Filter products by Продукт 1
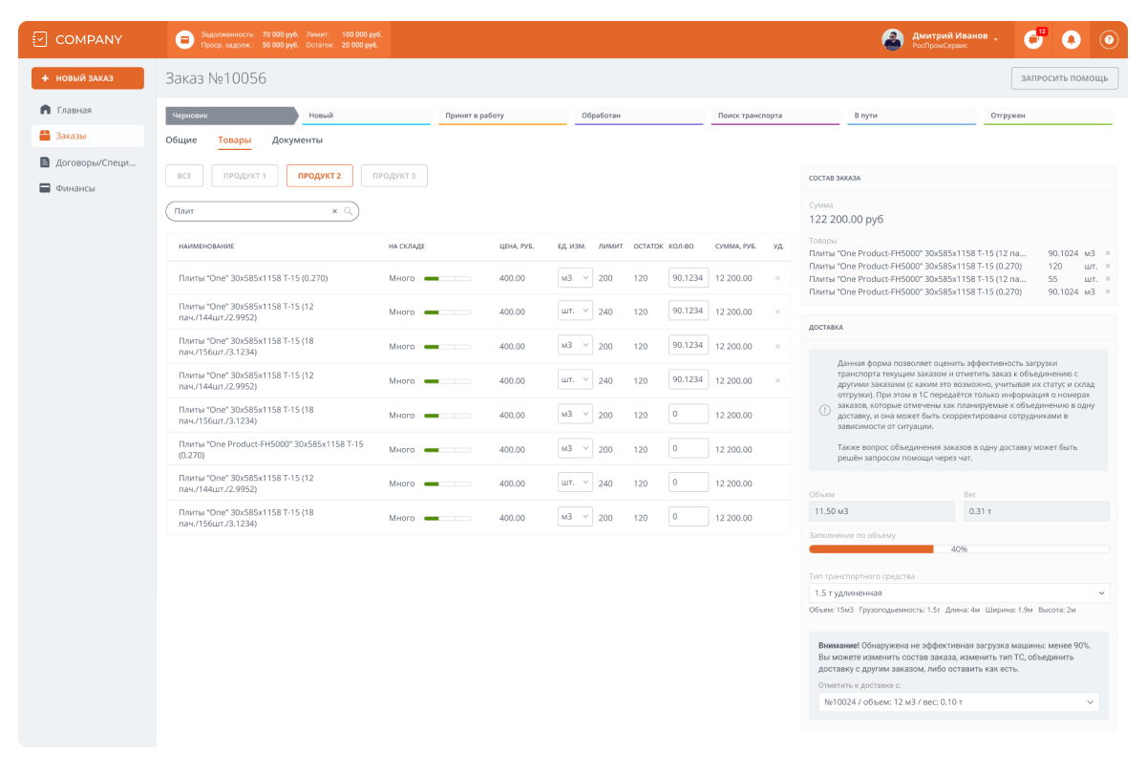The width and height of the screenshot is (1146, 774). pos(244,176)
